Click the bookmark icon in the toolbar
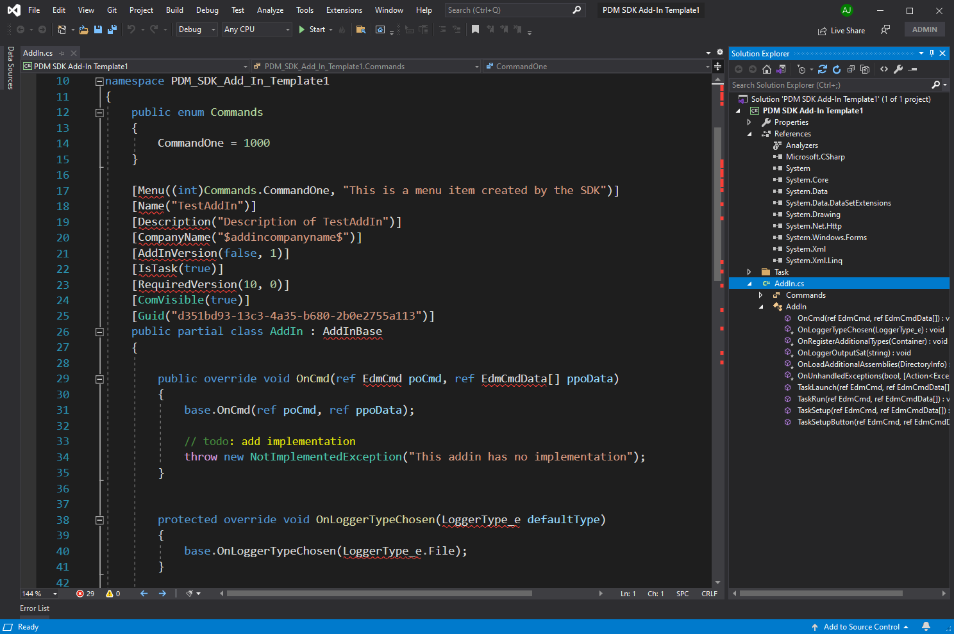 click(475, 29)
